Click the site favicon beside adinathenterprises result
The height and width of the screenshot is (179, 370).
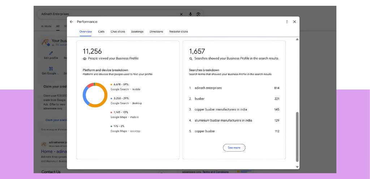click(44, 144)
